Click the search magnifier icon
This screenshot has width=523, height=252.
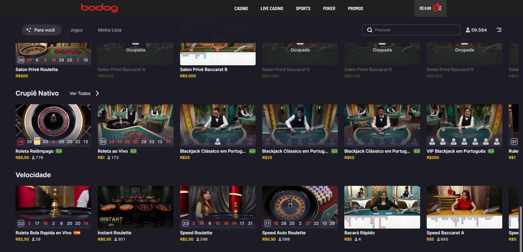370,30
